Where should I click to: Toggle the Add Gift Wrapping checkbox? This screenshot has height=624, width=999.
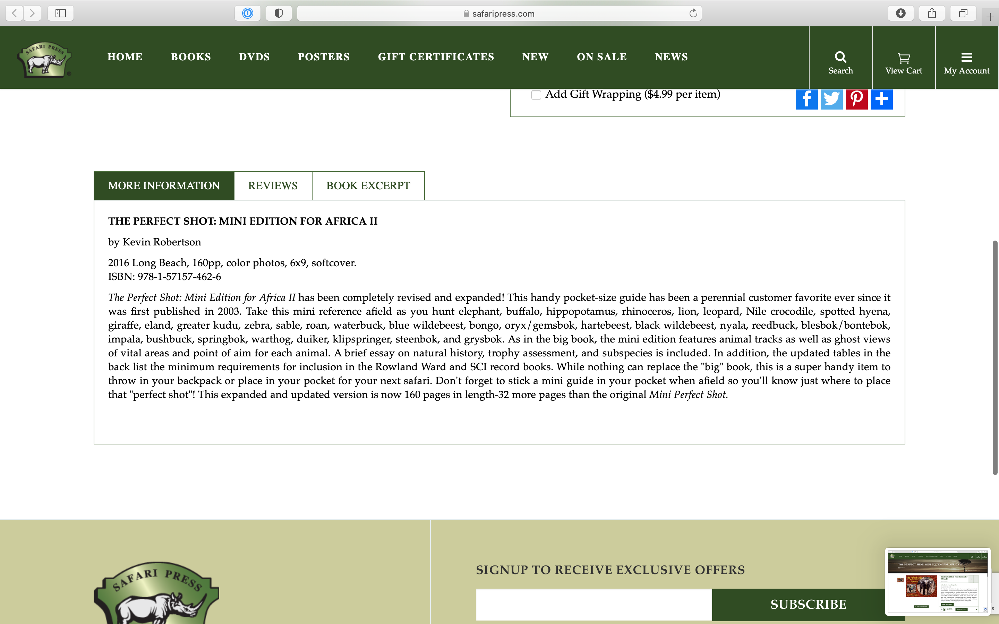point(536,95)
